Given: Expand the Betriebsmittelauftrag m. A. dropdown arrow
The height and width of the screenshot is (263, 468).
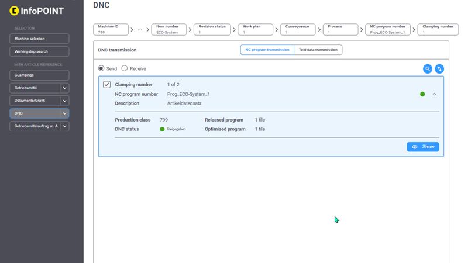Looking at the screenshot, I should point(64,126).
